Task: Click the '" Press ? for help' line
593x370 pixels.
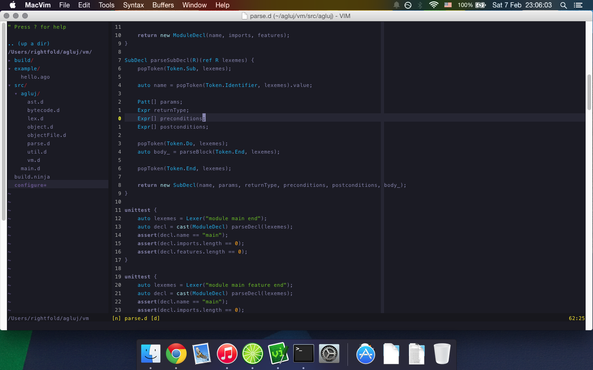Action: click(37, 27)
